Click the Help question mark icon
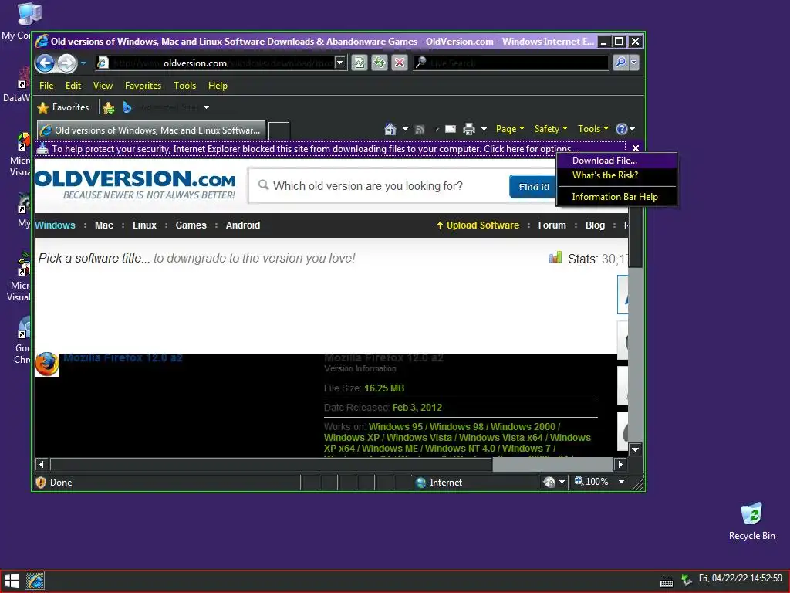The image size is (790, 593). click(622, 129)
